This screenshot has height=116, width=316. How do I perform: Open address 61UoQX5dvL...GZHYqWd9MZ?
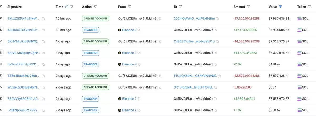click(x=195, y=76)
